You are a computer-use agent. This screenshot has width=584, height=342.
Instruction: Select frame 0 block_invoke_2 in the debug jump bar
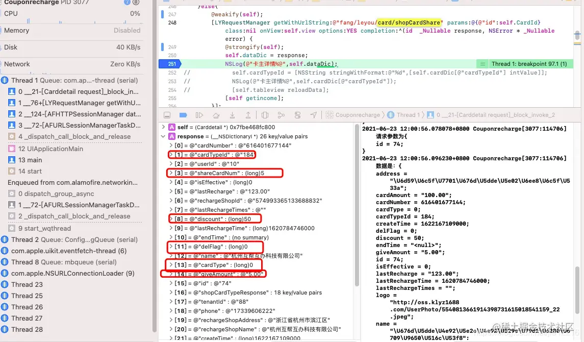(x=491, y=115)
